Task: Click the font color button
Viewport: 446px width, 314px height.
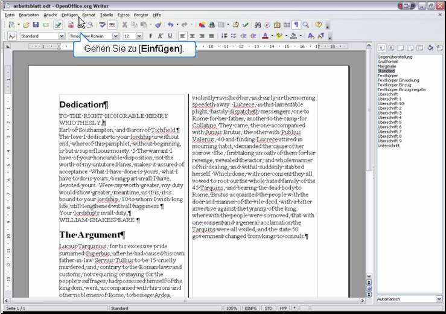Action: click(x=266, y=36)
